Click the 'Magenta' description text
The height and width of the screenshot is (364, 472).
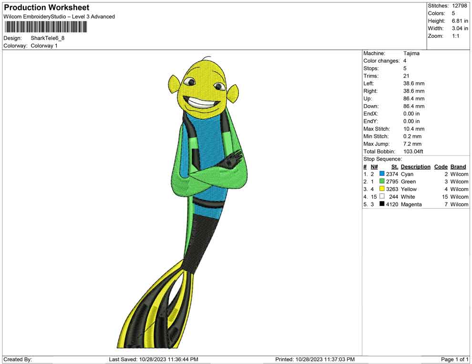(411, 204)
